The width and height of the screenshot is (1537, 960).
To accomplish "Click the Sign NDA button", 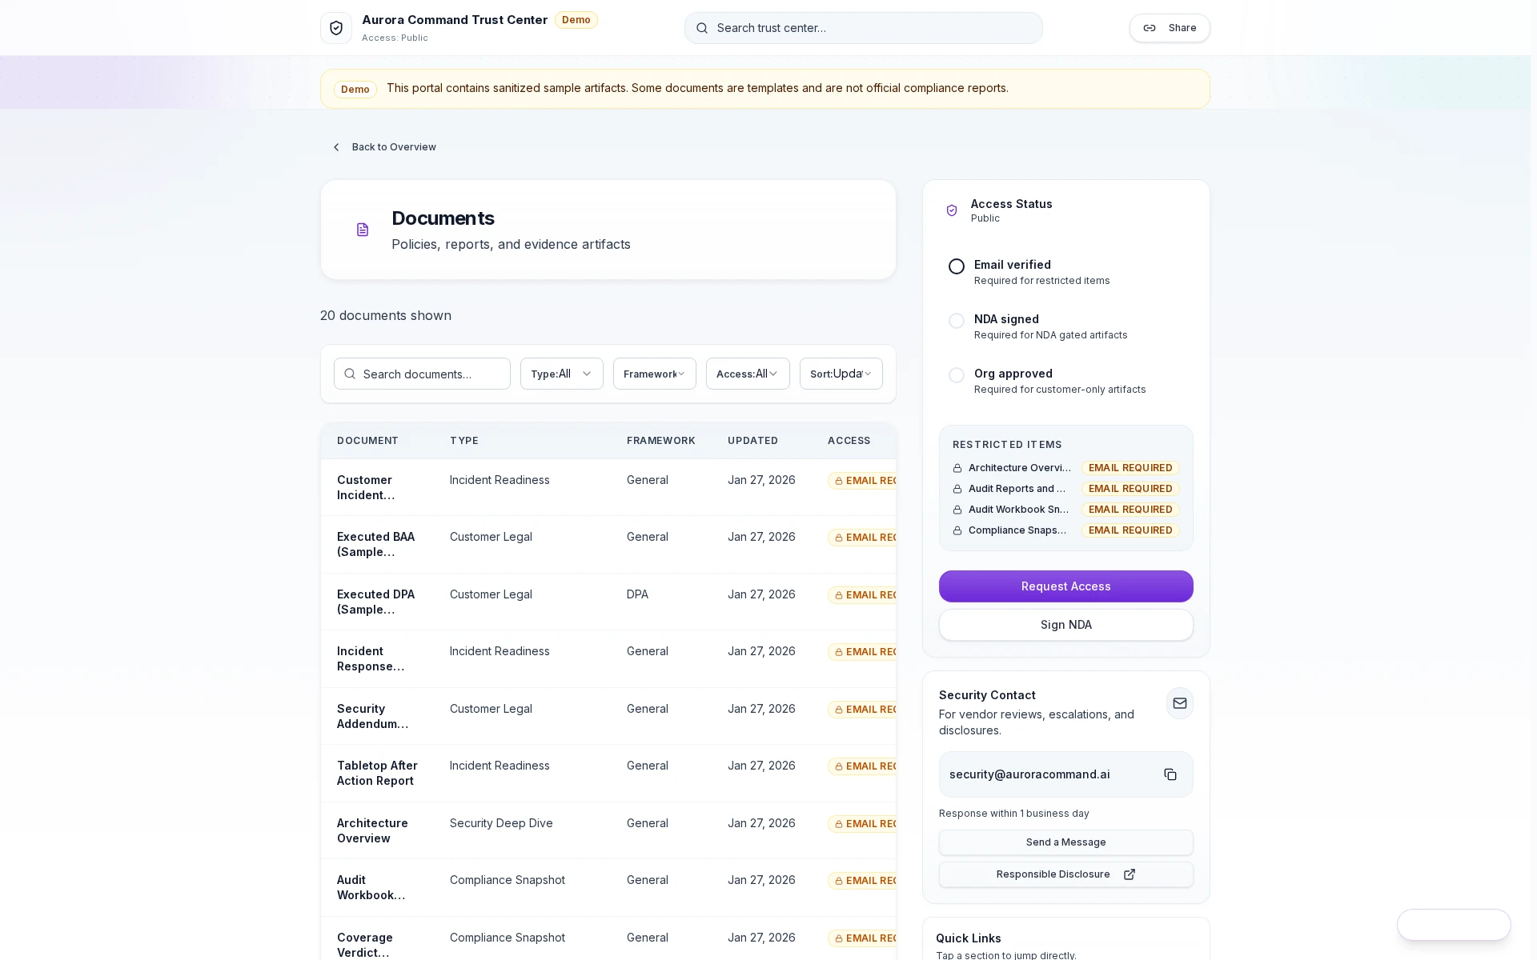I will click(1065, 625).
